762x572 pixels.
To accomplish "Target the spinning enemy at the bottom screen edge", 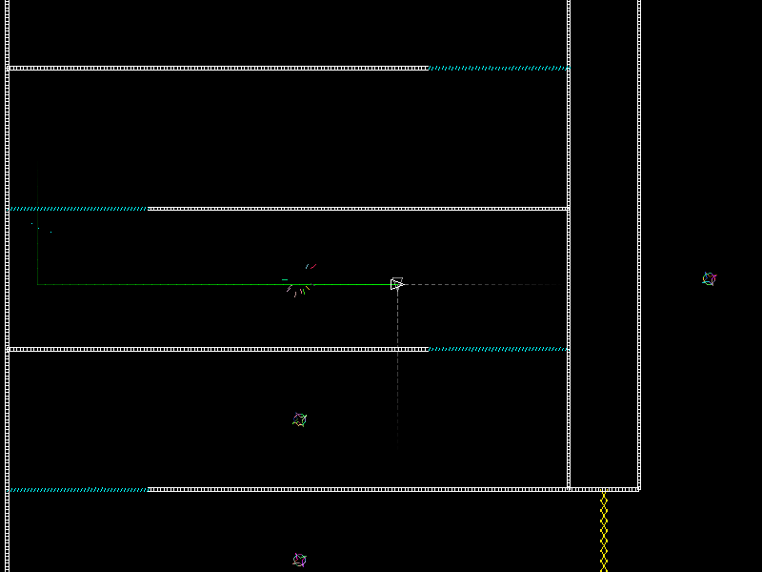I will click(300, 560).
